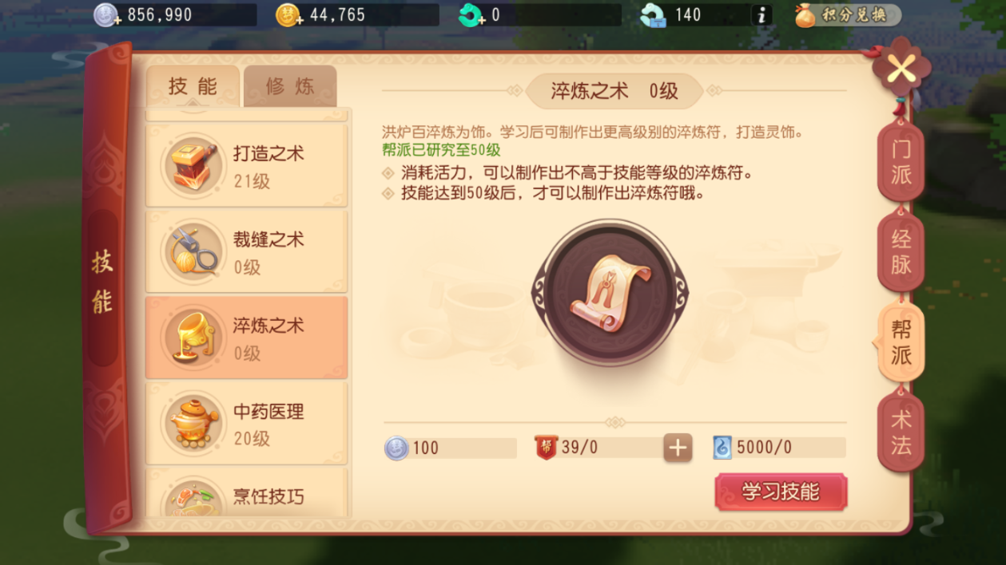Add silver coins via plus coin icon
The width and height of the screenshot is (1006, 565).
pos(106,14)
